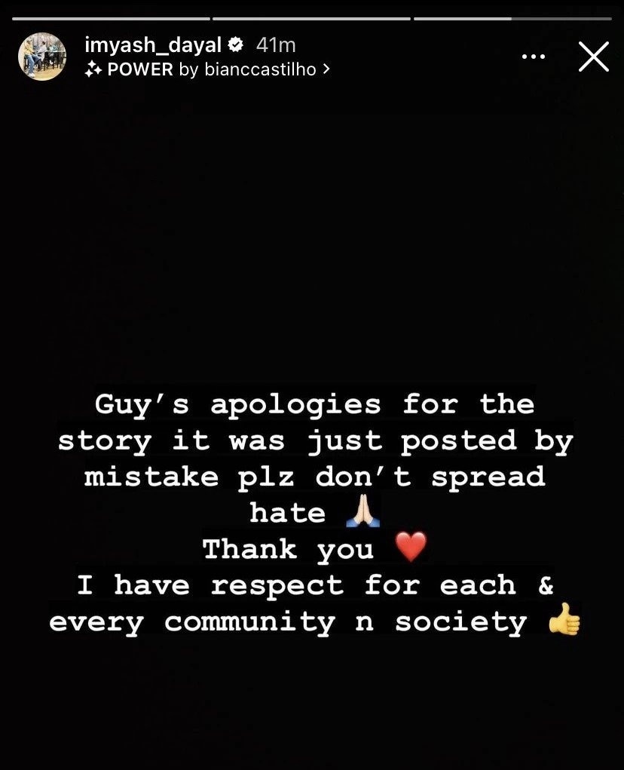Click the third partially filled progress bar
Screen dimensions: 624x770
[512, 19]
